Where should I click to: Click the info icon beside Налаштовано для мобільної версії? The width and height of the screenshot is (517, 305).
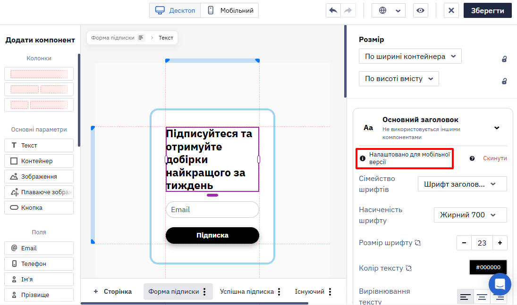[x=363, y=158]
